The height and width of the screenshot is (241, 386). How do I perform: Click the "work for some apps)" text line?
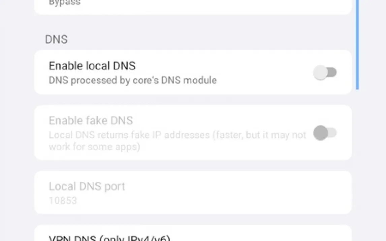(x=95, y=147)
